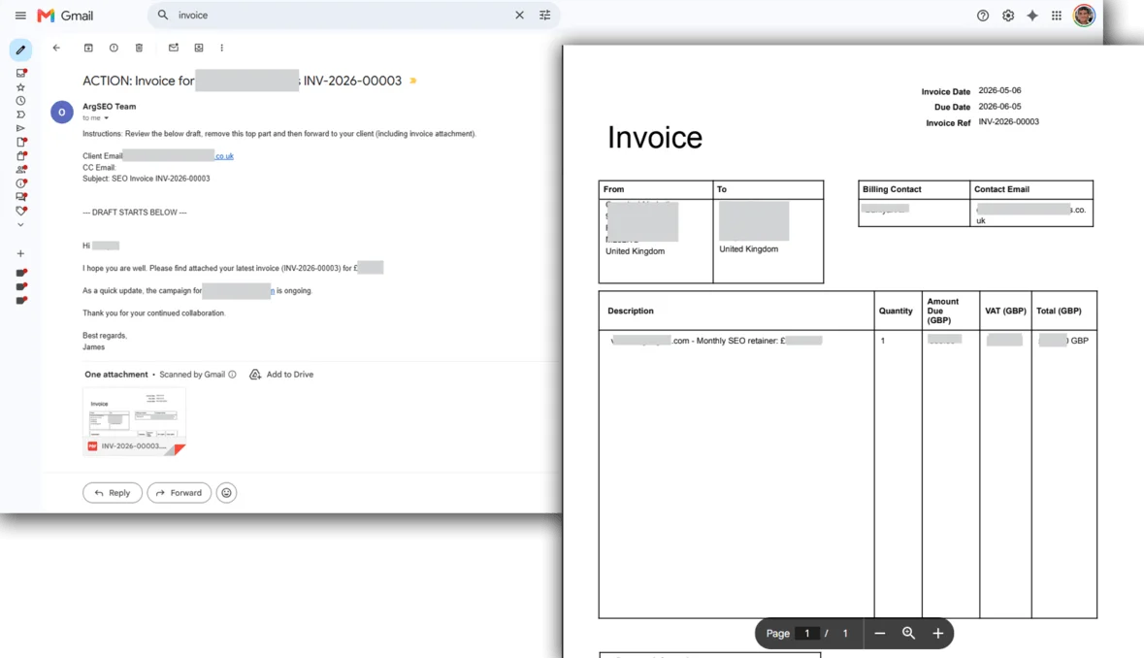The height and width of the screenshot is (658, 1144).
Task: Click the Gmail logo
Action: click(x=65, y=16)
